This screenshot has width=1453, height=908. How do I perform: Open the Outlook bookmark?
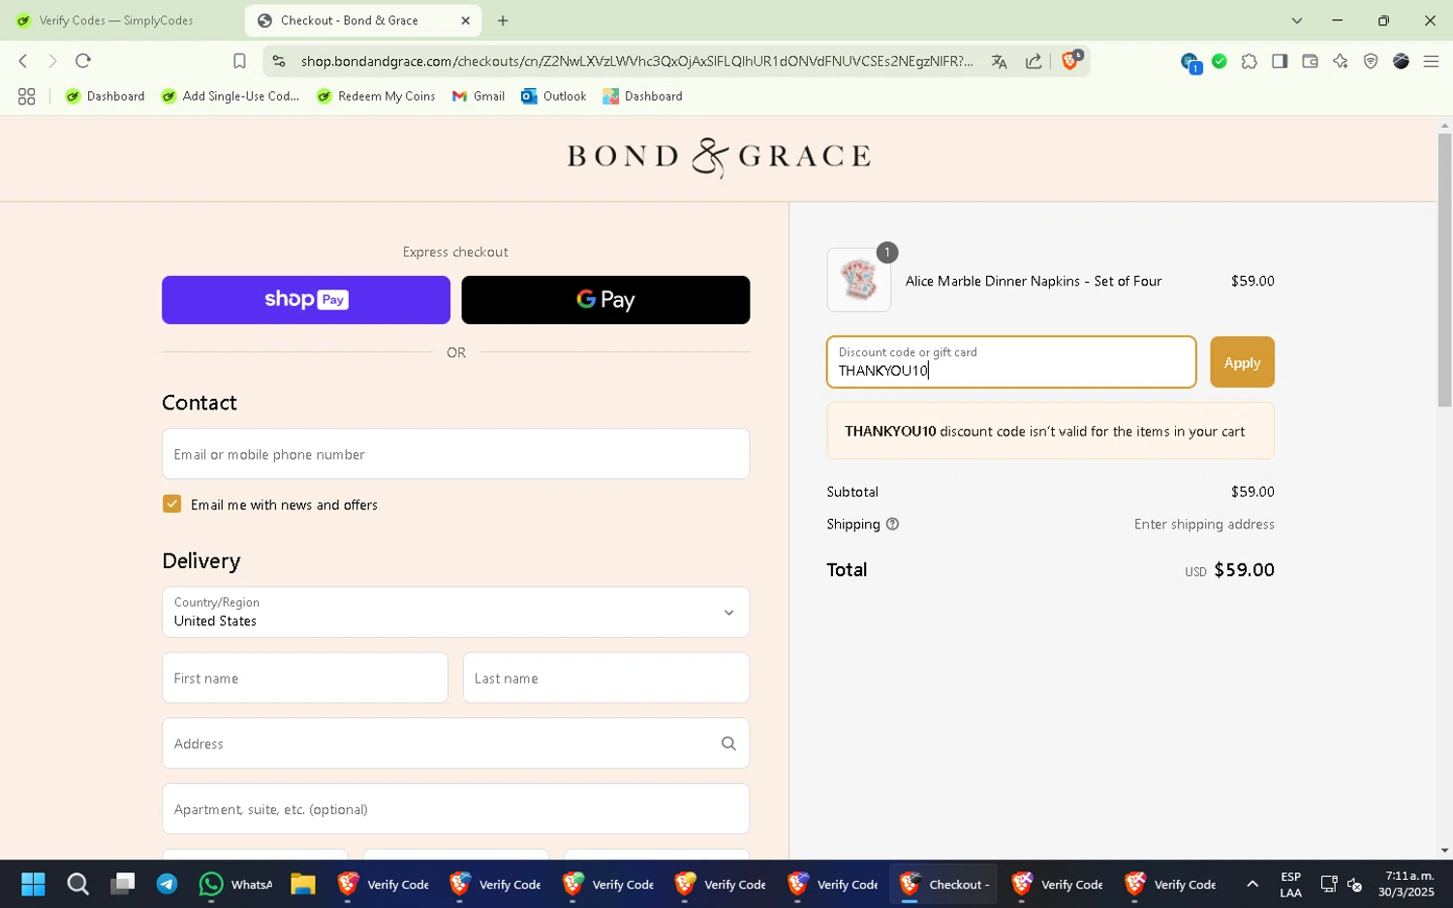tap(554, 96)
